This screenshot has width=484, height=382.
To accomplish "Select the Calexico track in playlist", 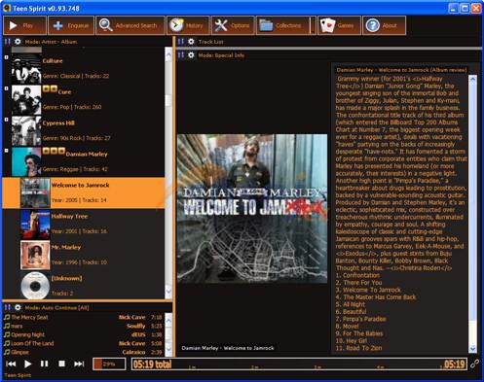I will coord(83,352).
